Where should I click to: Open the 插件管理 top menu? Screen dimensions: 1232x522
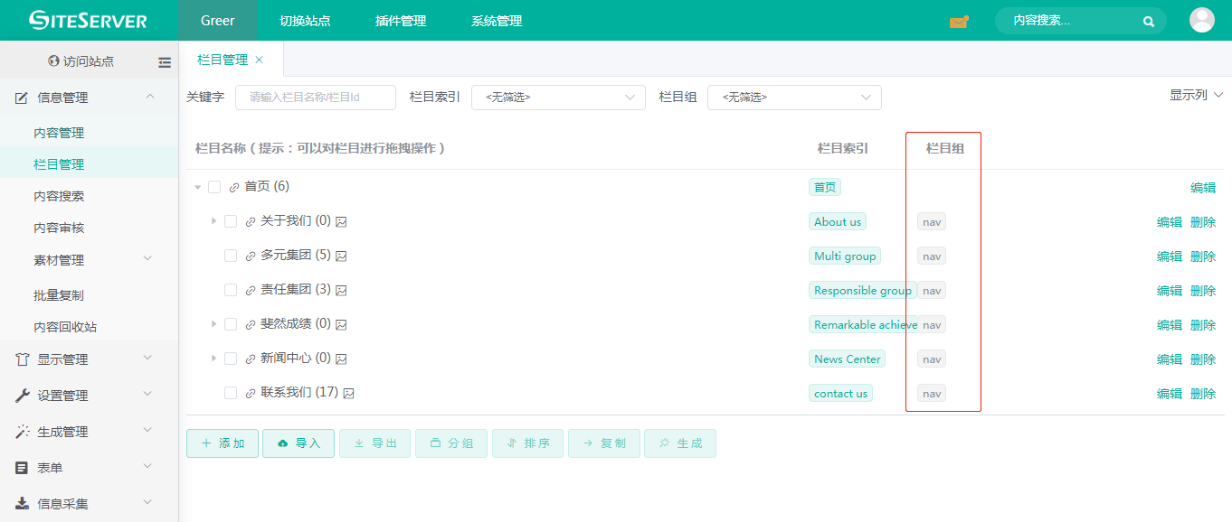(401, 21)
